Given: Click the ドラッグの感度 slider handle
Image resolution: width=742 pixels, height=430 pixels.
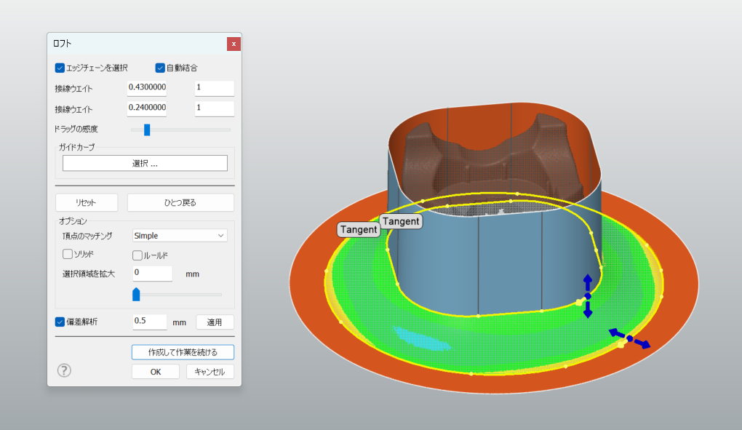Looking at the screenshot, I should (147, 130).
